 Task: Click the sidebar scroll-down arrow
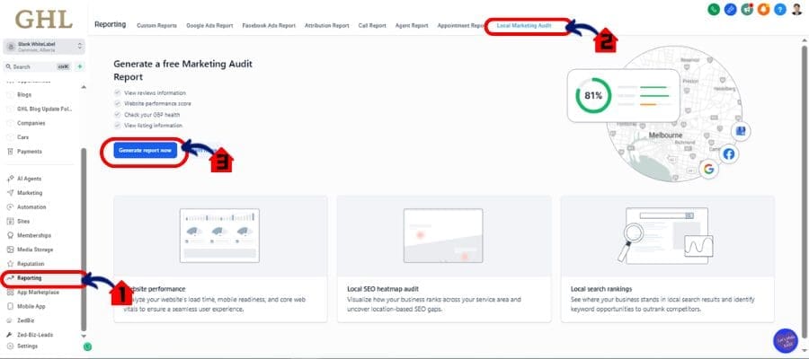[x=84, y=337]
